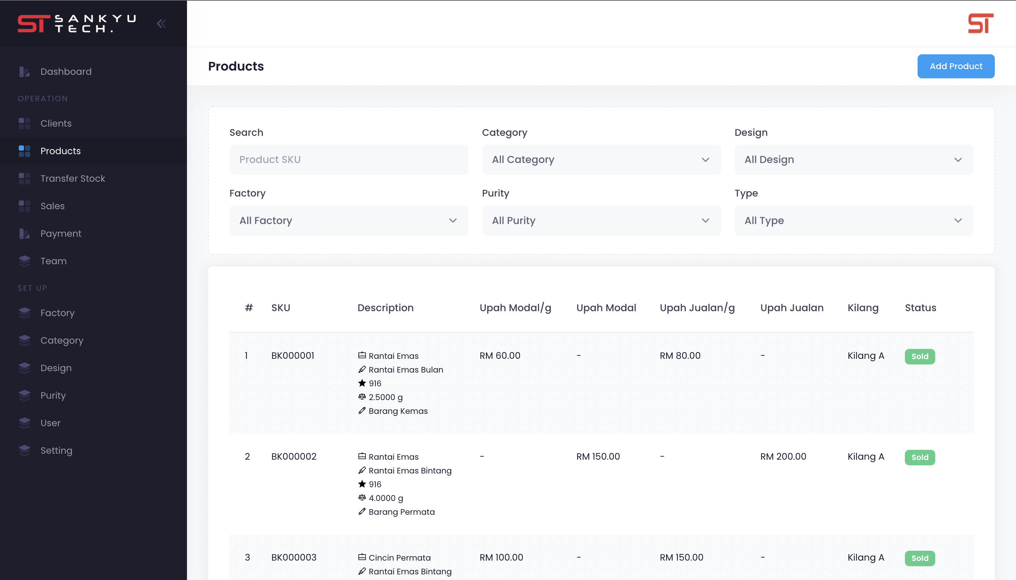The image size is (1016, 580).
Task: Navigate to the User menu item
Action: (50, 423)
